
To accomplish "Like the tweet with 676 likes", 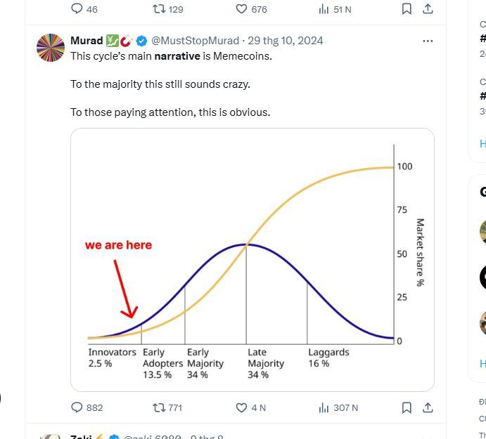I will [x=241, y=9].
